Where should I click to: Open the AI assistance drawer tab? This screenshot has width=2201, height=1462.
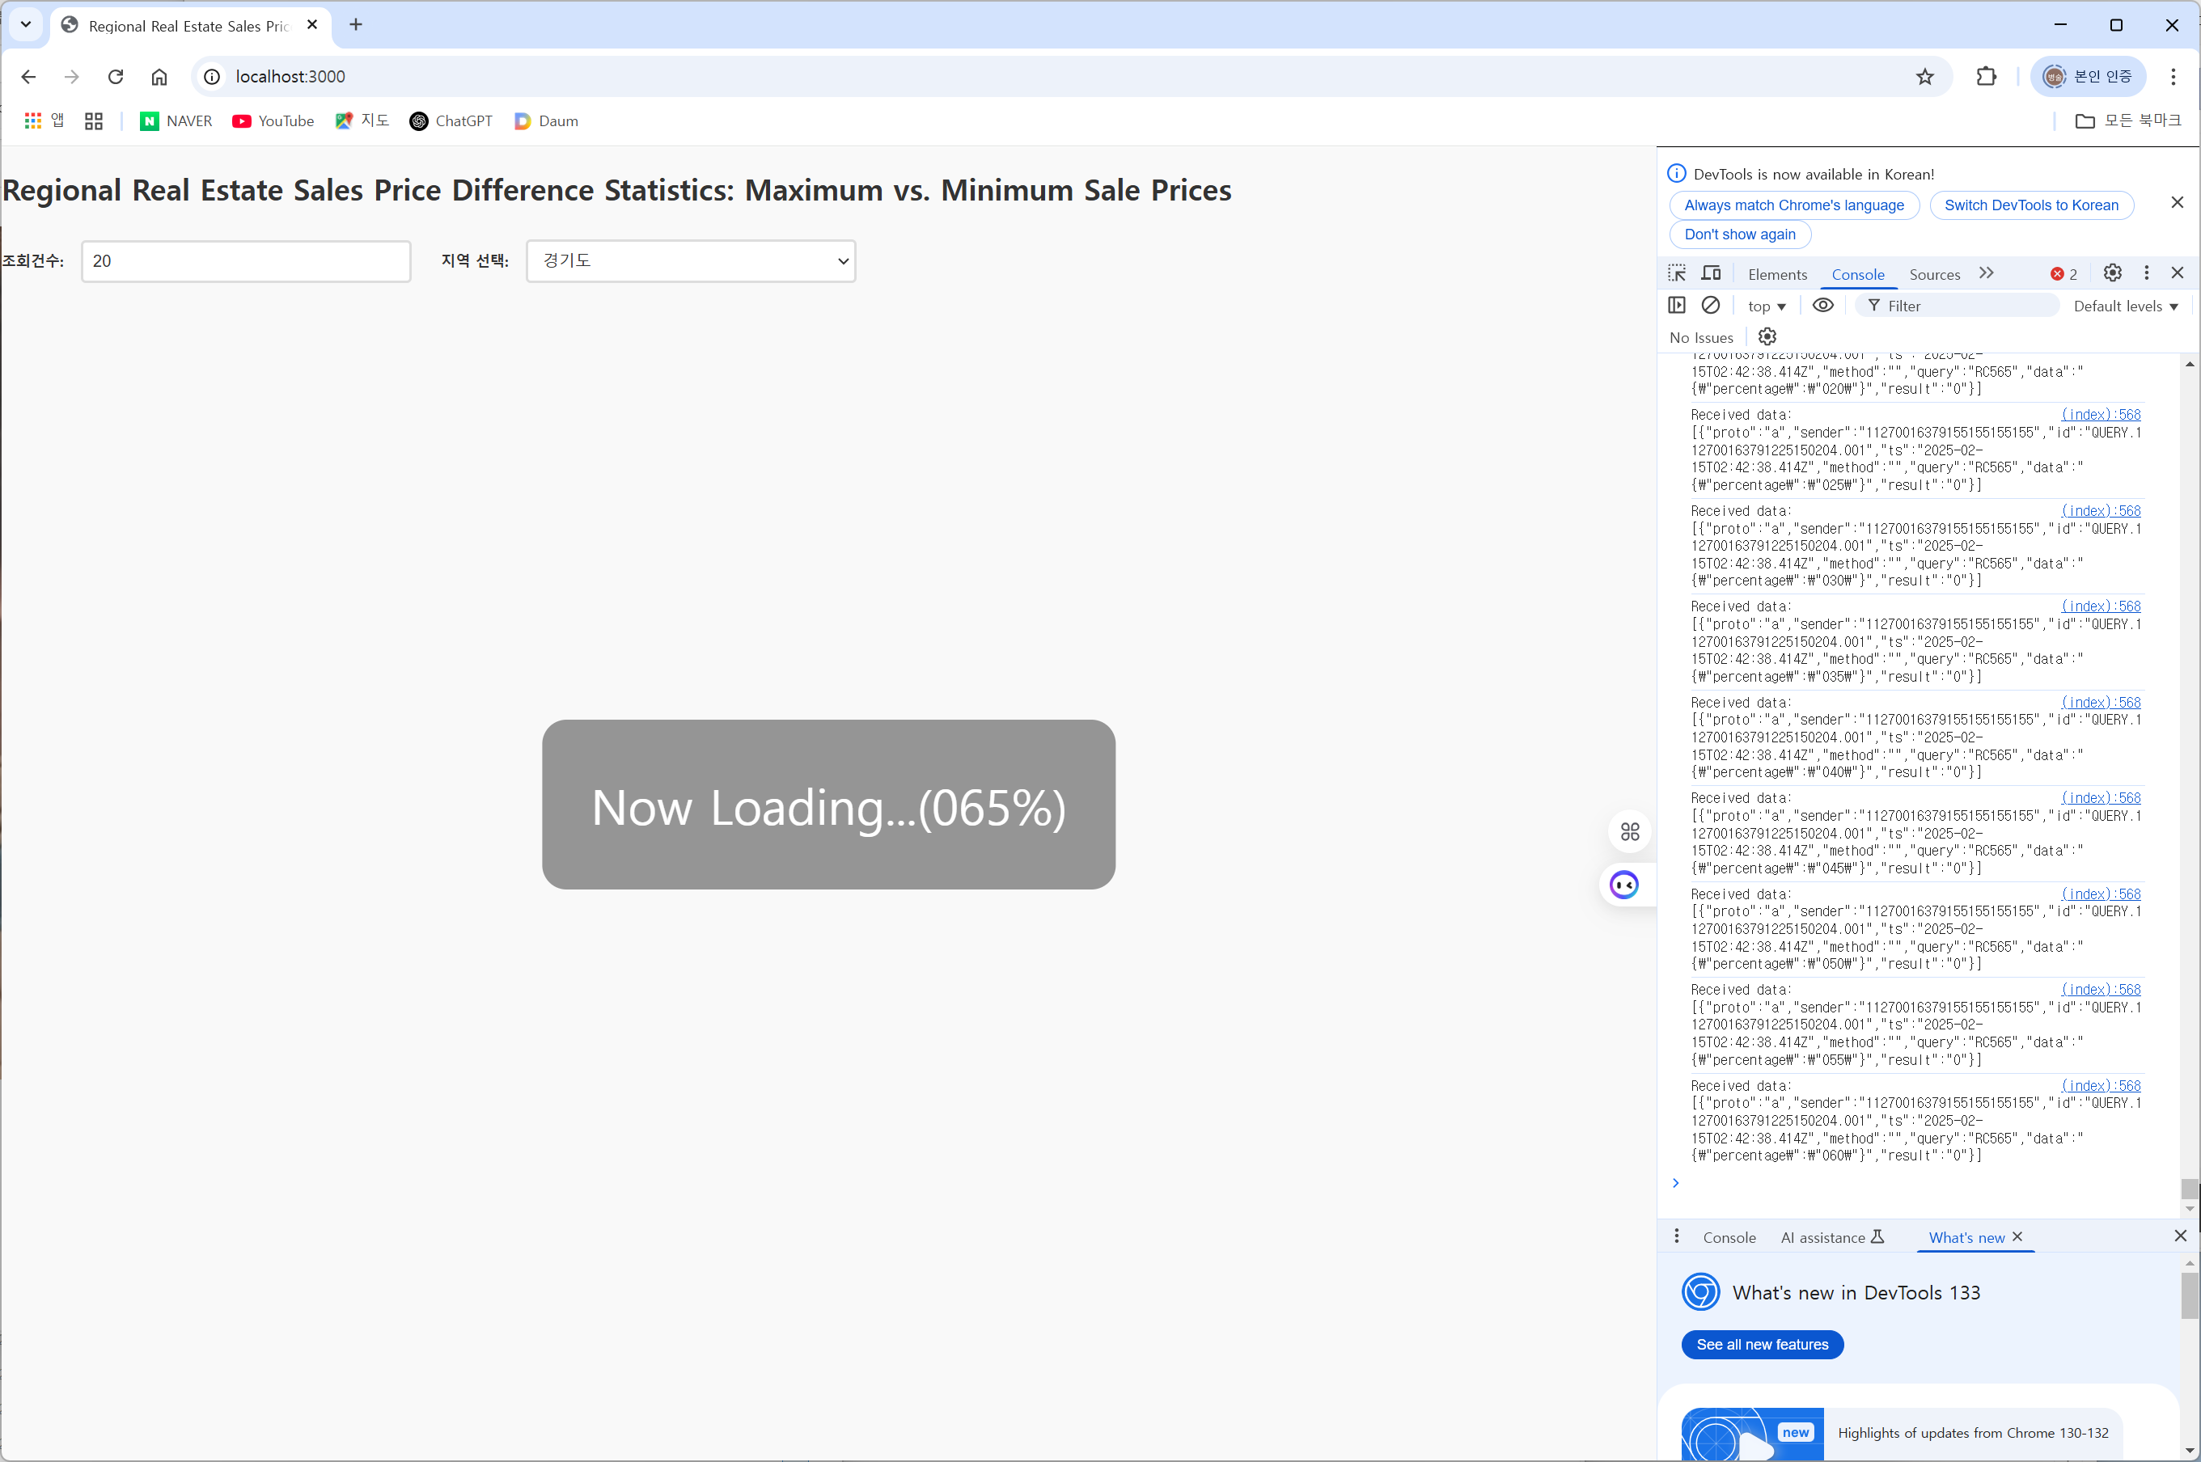(1831, 1237)
